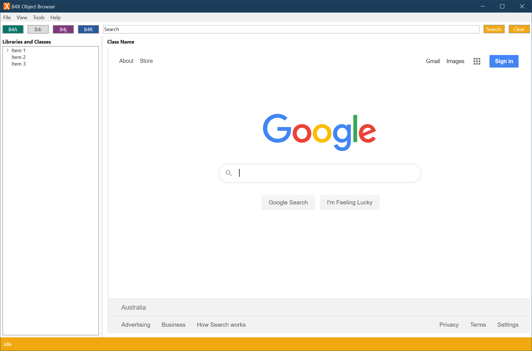
Task: Open the Gmail link
Action: click(x=433, y=61)
